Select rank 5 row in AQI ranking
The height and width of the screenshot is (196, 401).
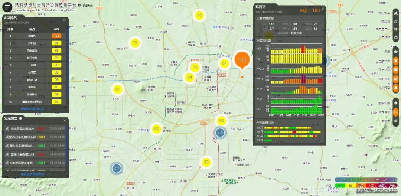coord(35,65)
